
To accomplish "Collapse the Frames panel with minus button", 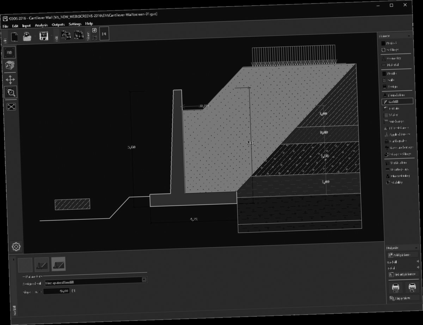I will pos(409,36).
